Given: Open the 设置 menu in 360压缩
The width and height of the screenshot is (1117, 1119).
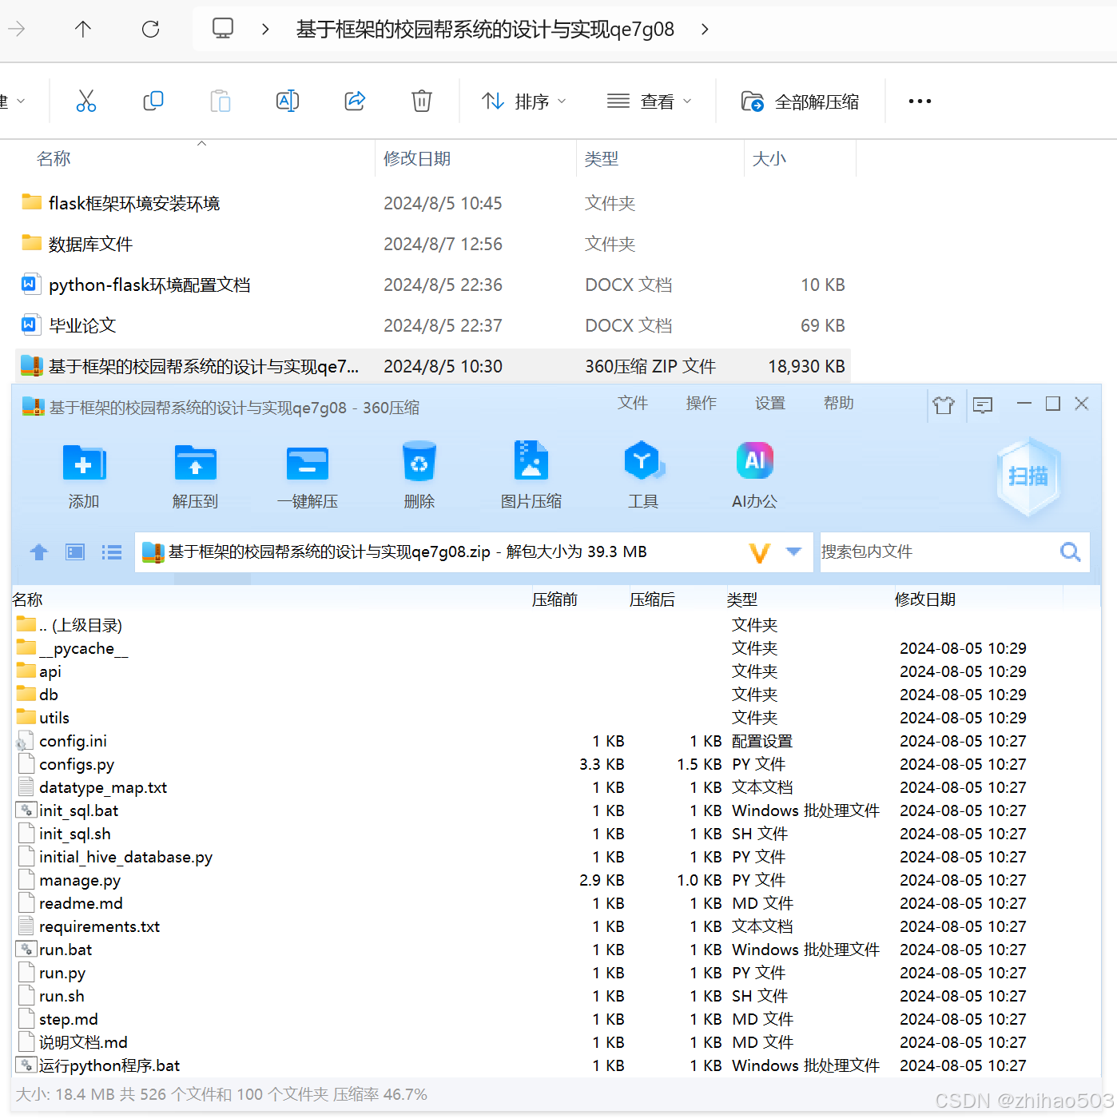Looking at the screenshot, I should click(769, 404).
